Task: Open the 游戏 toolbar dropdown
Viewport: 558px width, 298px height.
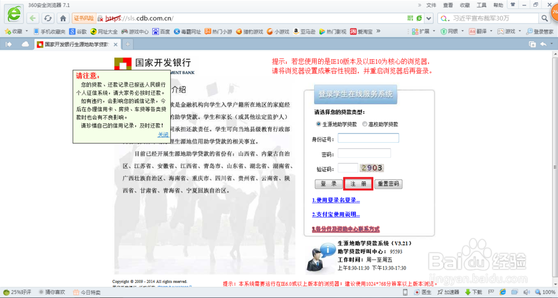Action: [x=509, y=31]
